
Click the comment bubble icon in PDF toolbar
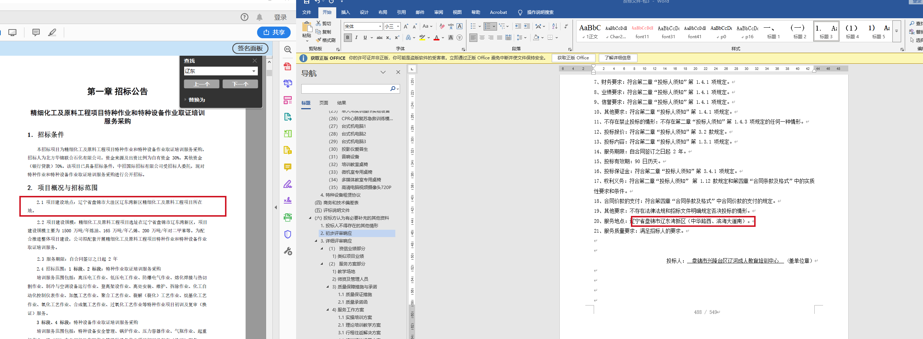[x=36, y=32]
